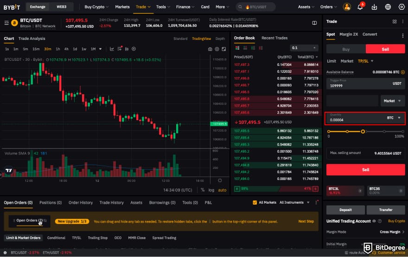Screen dimensions: 408x257
Task: Expand the Finance menu
Action: tap(185, 7)
